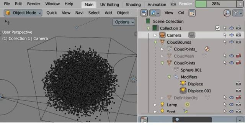Expand the Lamp row

click(x=155, y=105)
